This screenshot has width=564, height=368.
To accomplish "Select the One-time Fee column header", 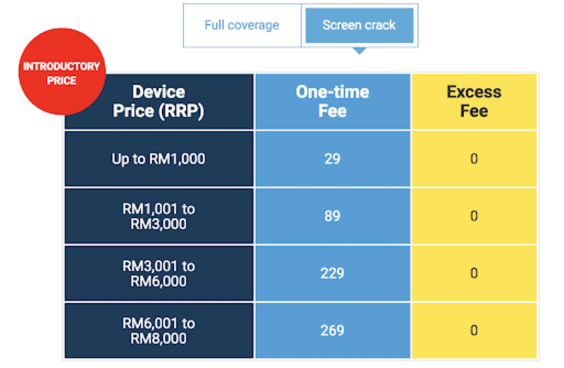I will click(333, 101).
